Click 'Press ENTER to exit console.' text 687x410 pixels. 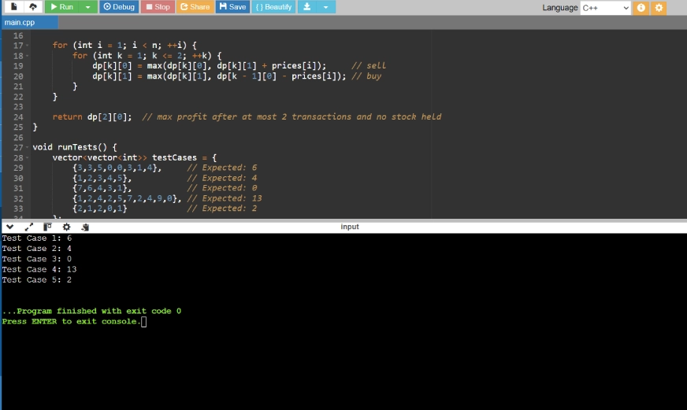(x=72, y=322)
